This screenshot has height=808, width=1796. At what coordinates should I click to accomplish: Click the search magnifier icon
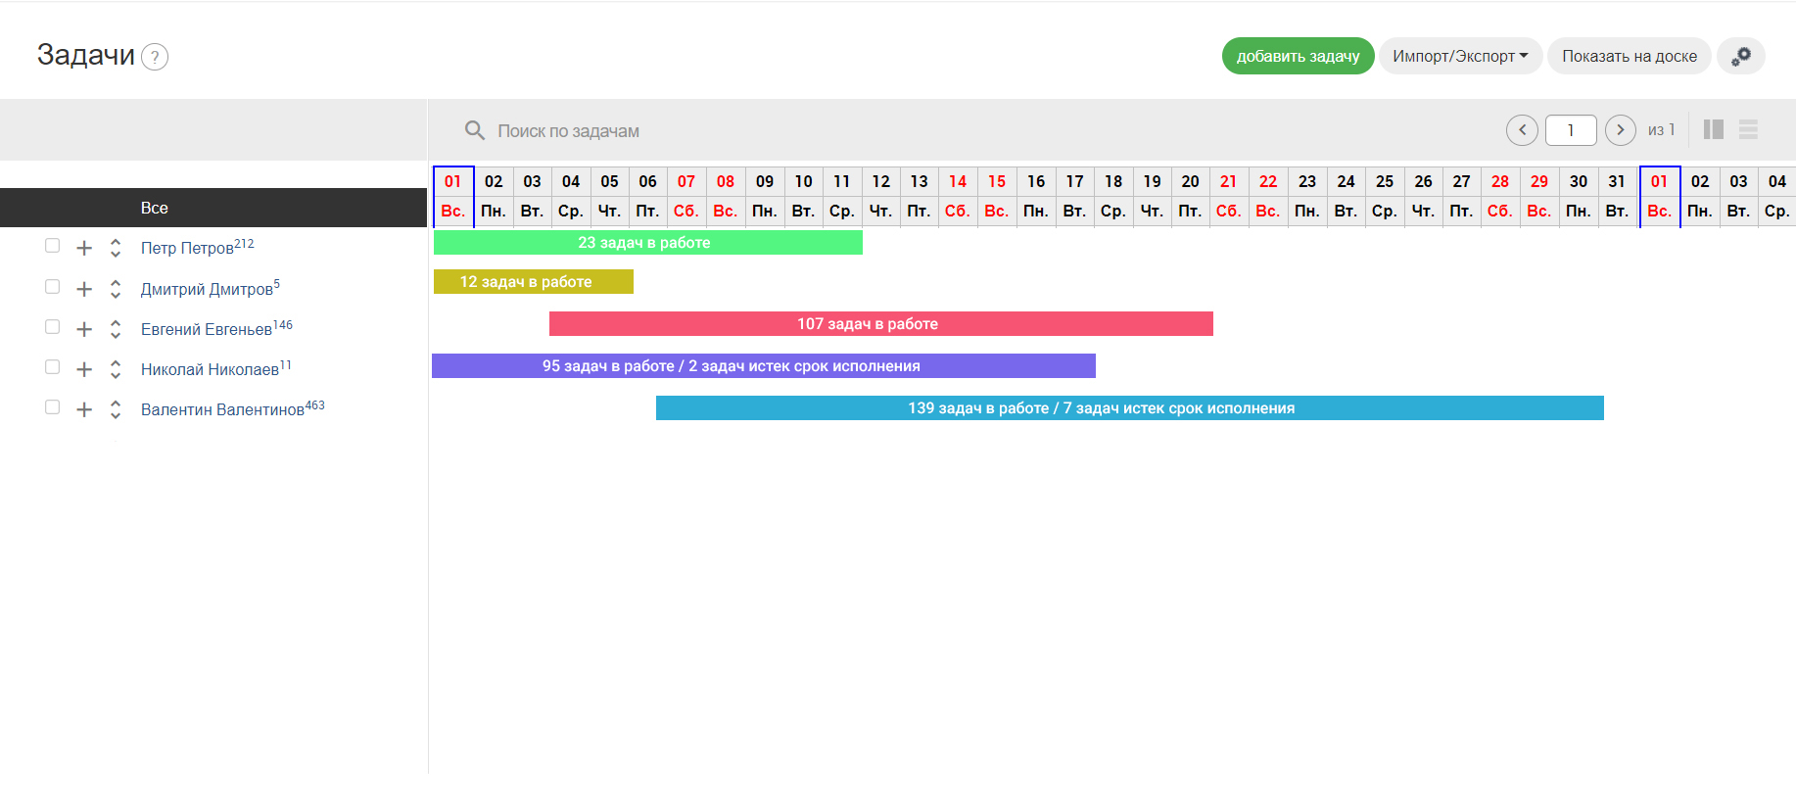(475, 130)
